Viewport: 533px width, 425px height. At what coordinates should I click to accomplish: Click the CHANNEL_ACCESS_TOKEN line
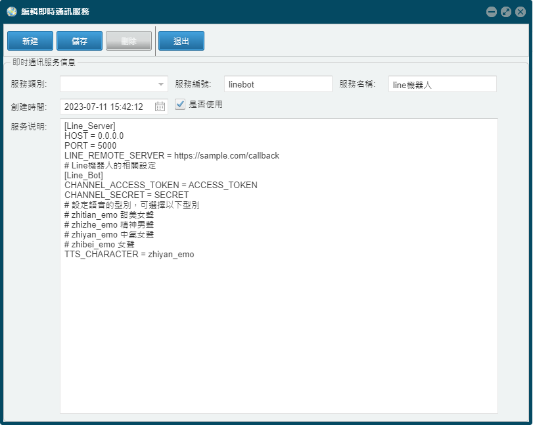161,185
